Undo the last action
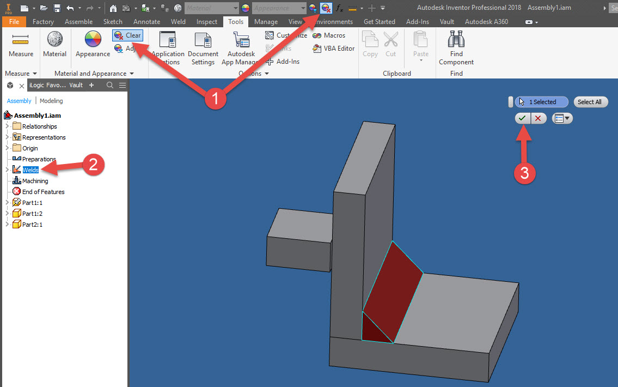This screenshot has width=618, height=387. 70,8
